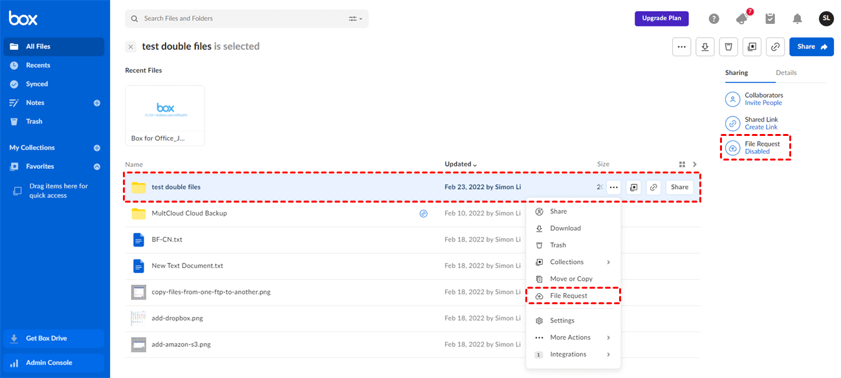Click header add to collection icon
The image size is (841, 378).
tap(752, 47)
